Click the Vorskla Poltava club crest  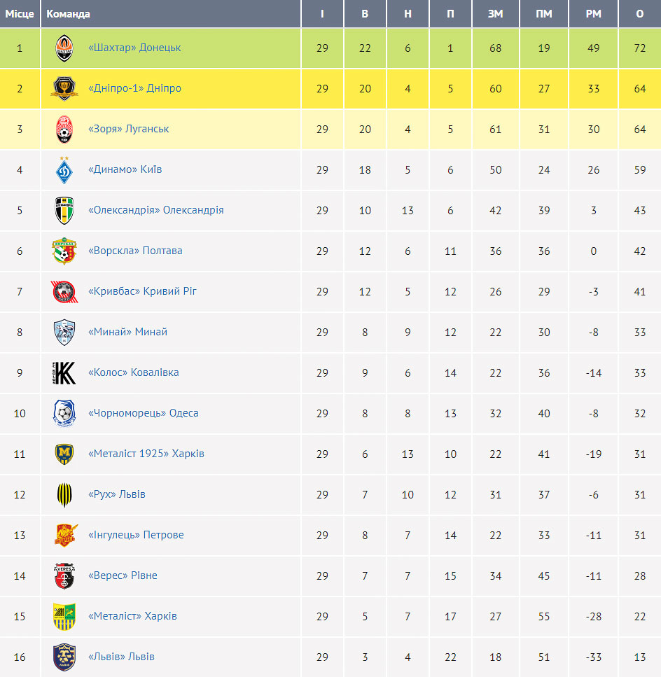(64, 251)
